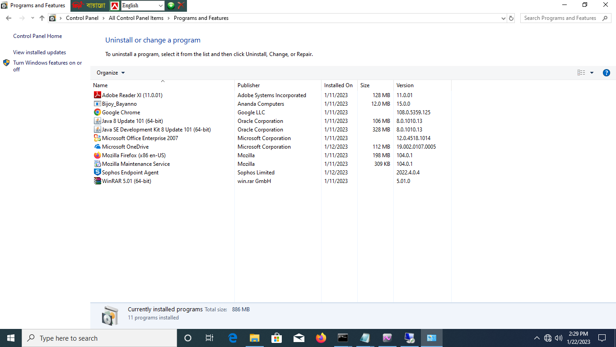The image size is (616, 347).
Task: Go up one level with Up arrow
Action: 42,18
